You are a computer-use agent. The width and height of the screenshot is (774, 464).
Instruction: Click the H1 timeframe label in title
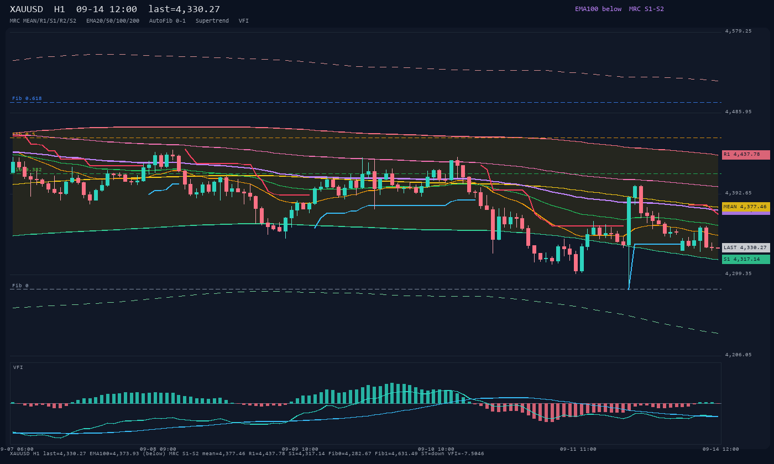tap(60, 9)
